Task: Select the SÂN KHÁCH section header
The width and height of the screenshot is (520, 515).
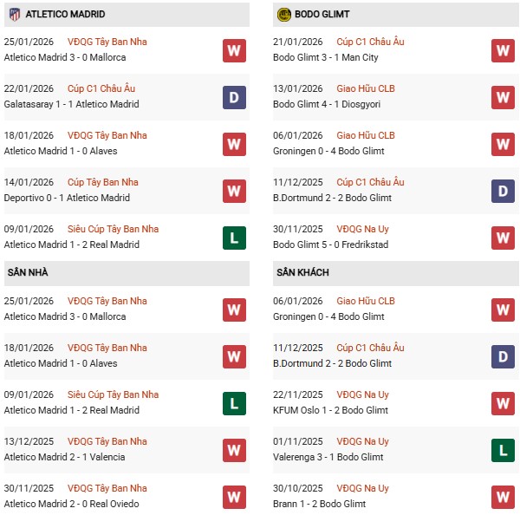Action: (302, 272)
